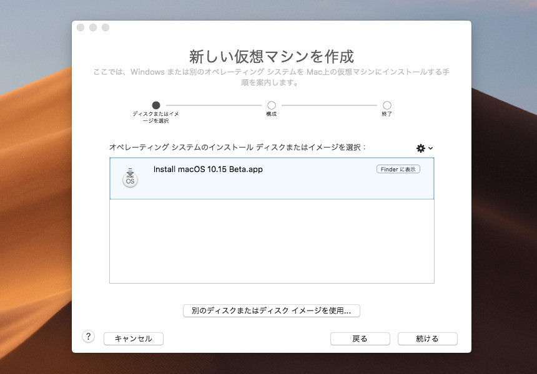Click the title '新しい仮想マシンを作成'
537x374 pixels.
coord(271,56)
